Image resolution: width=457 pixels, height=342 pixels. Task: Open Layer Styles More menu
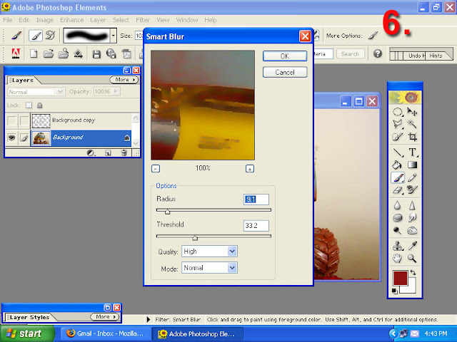105,316
